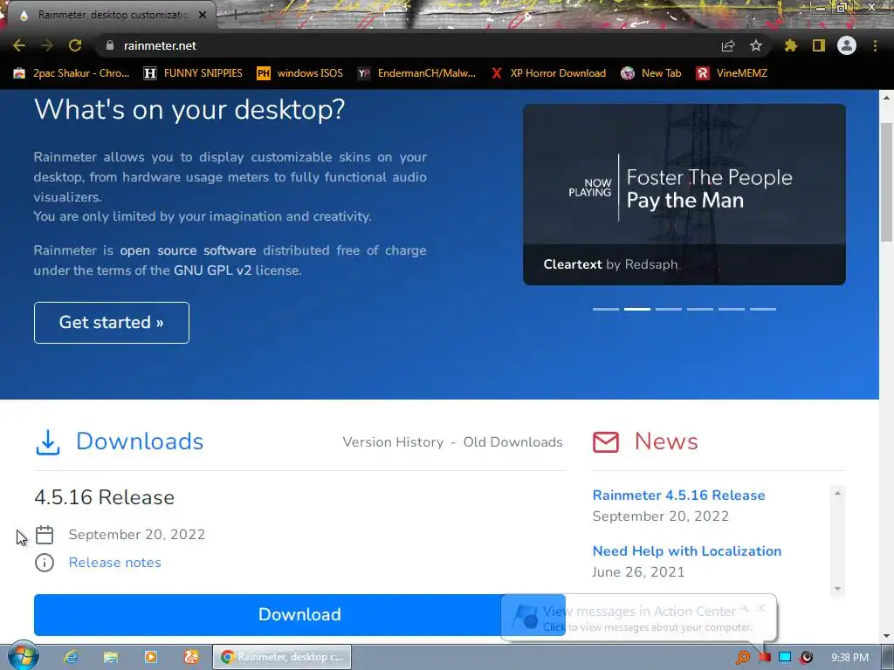
Task: Click the network monitor tray icon
Action: click(785, 657)
